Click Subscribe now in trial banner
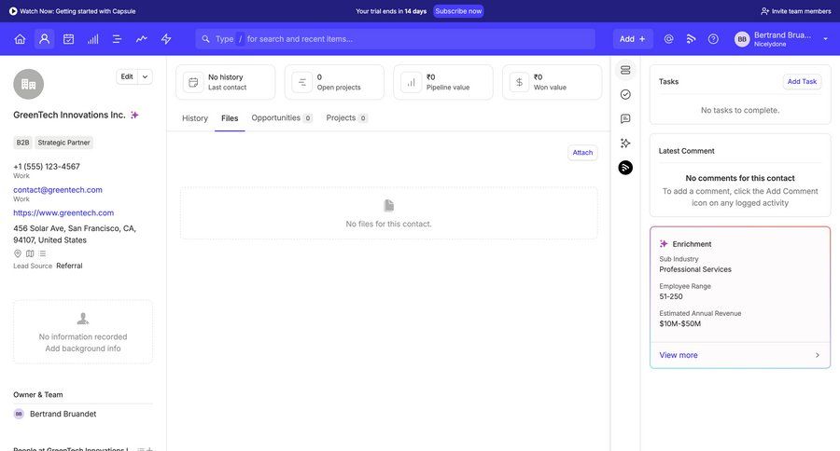Viewport: 840px width, 451px height. coord(458,11)
